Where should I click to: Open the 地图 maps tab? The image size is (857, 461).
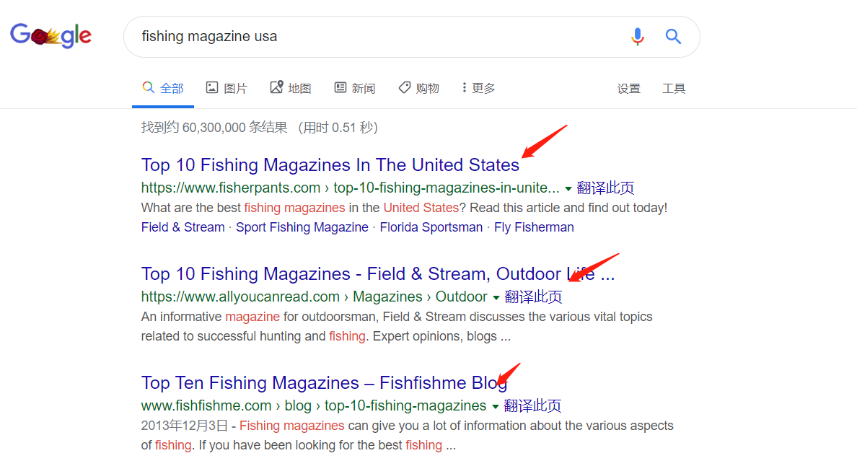pos(290,88)
